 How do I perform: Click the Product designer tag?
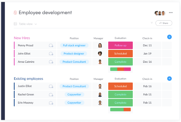tap(74, 54)
